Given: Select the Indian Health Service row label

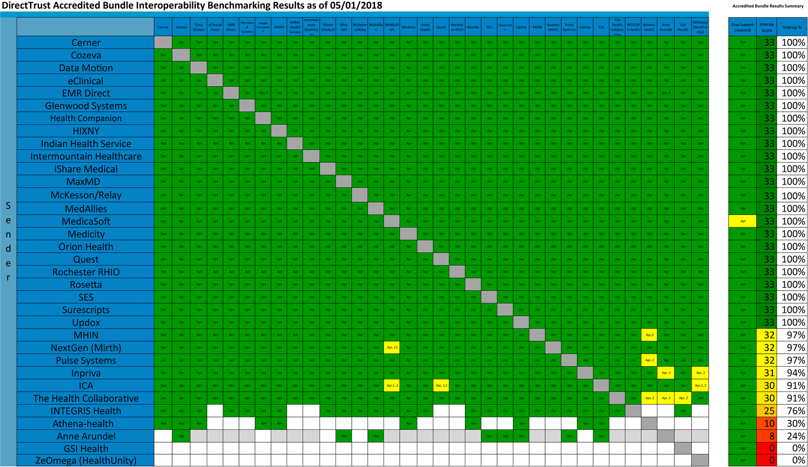Looking at the screenshot, I should tap(86, 144).
